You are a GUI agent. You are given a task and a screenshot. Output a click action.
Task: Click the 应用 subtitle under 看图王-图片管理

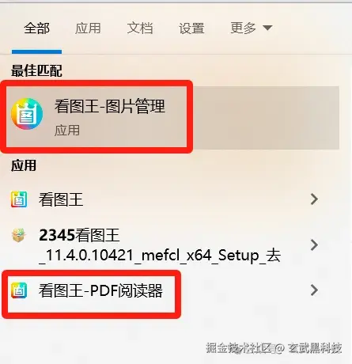click(x=67, y=131)
